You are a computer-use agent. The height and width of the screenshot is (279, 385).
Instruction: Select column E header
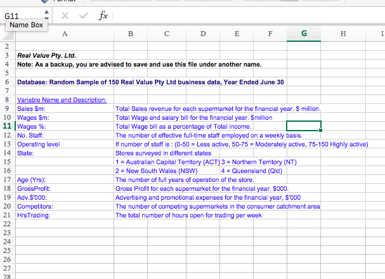click(237, 34)
